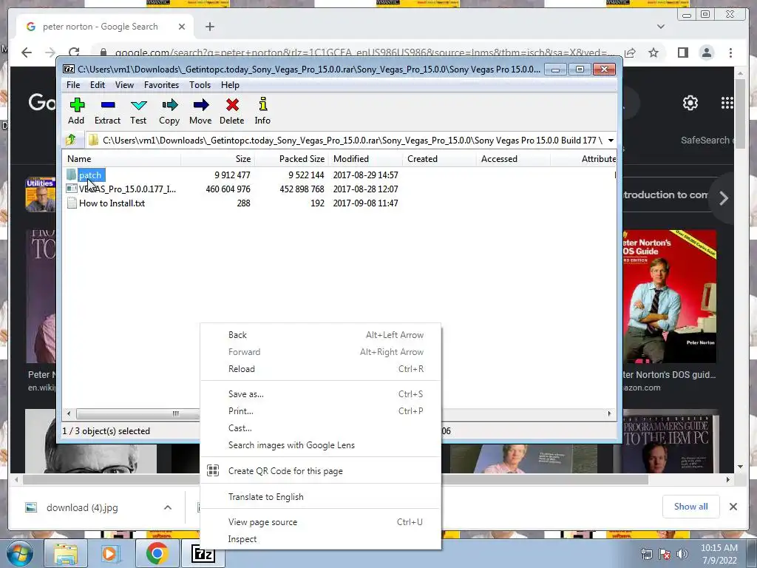Viewport: 757px width, 568px height.
Task: Open the Windows Start button
Action: coord(19,554)
